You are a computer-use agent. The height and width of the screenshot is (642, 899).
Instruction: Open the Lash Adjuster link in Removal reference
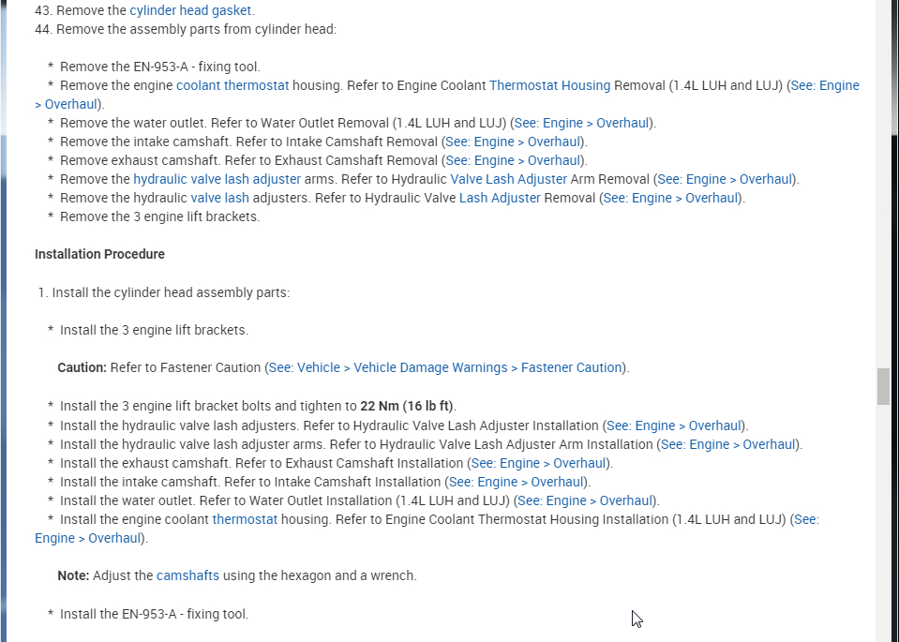[500, 198]
